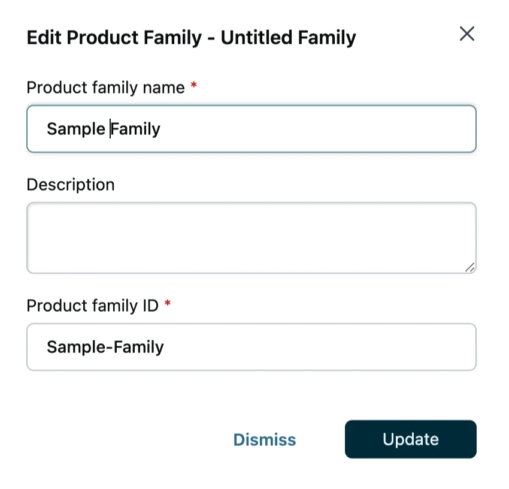Click the Dismiss link

point(265,440)
